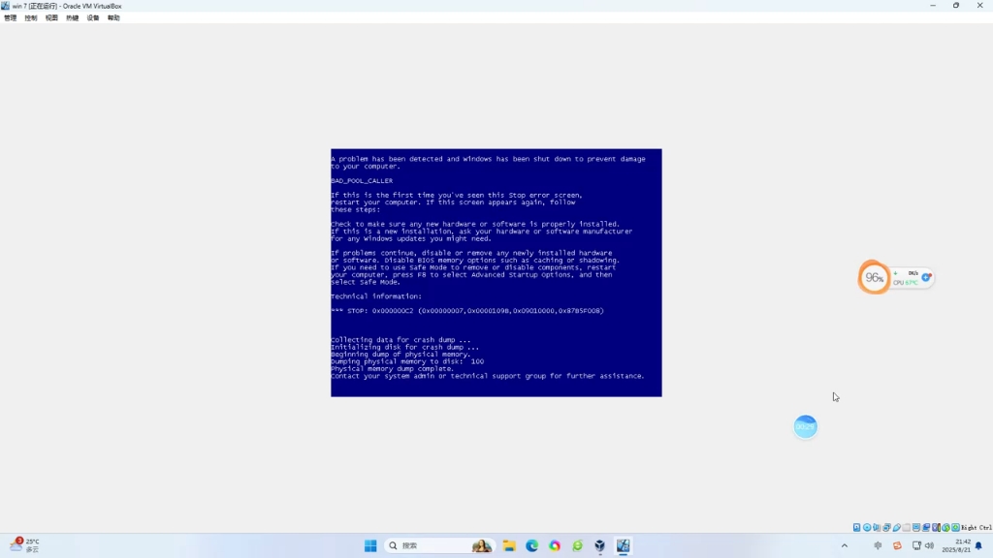Open the 设备 menu
Screen dimensions: 993x558
tap(93, 17)
